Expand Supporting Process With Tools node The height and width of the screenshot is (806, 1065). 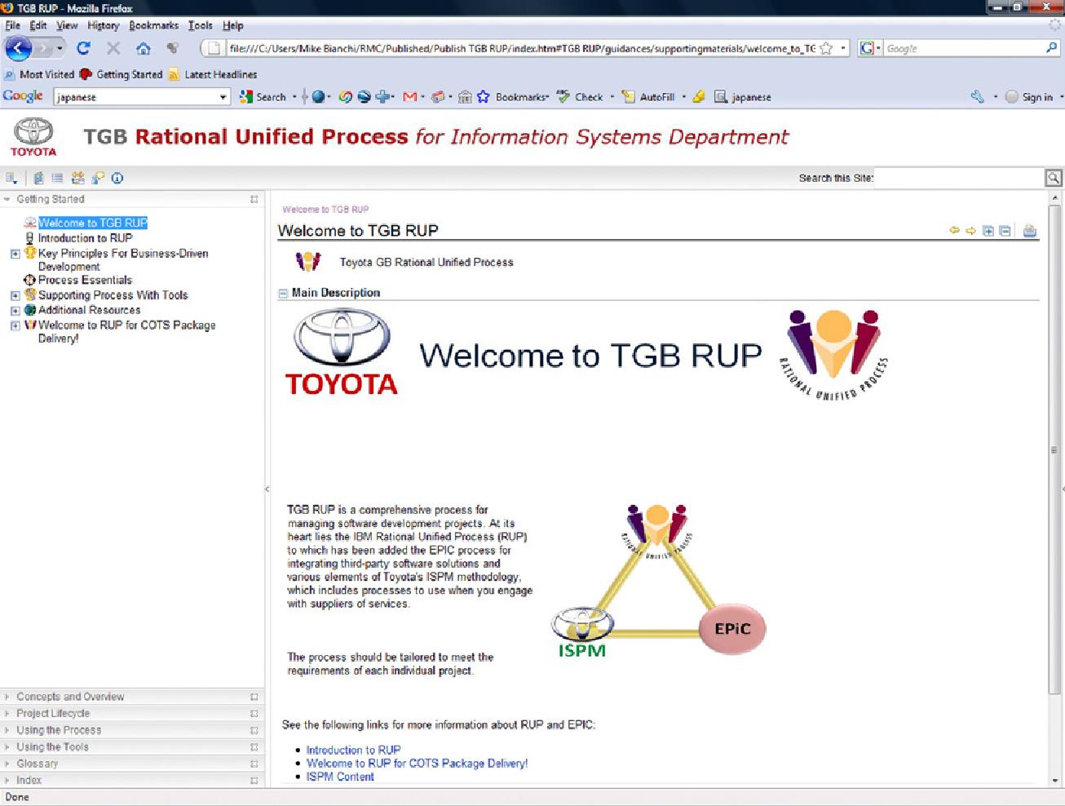tap(15, 295)
